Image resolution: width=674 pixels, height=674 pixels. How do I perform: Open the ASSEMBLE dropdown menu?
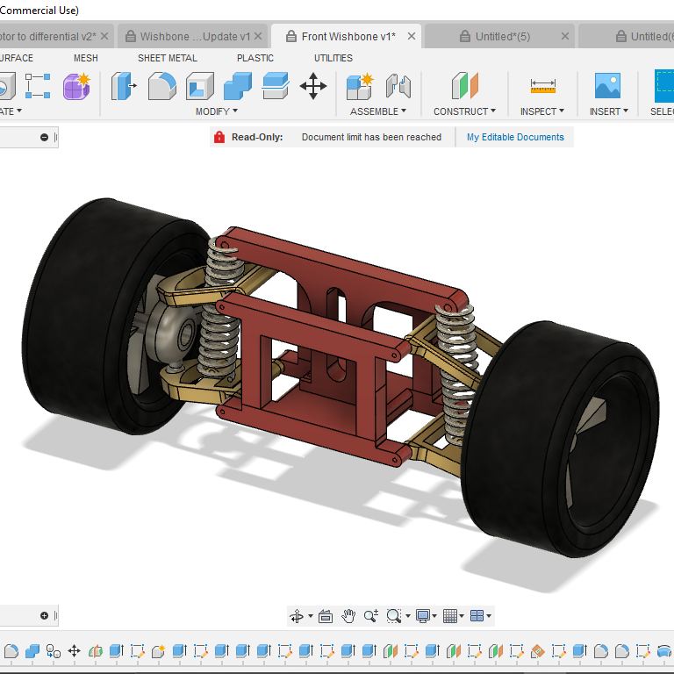[378, 111]
